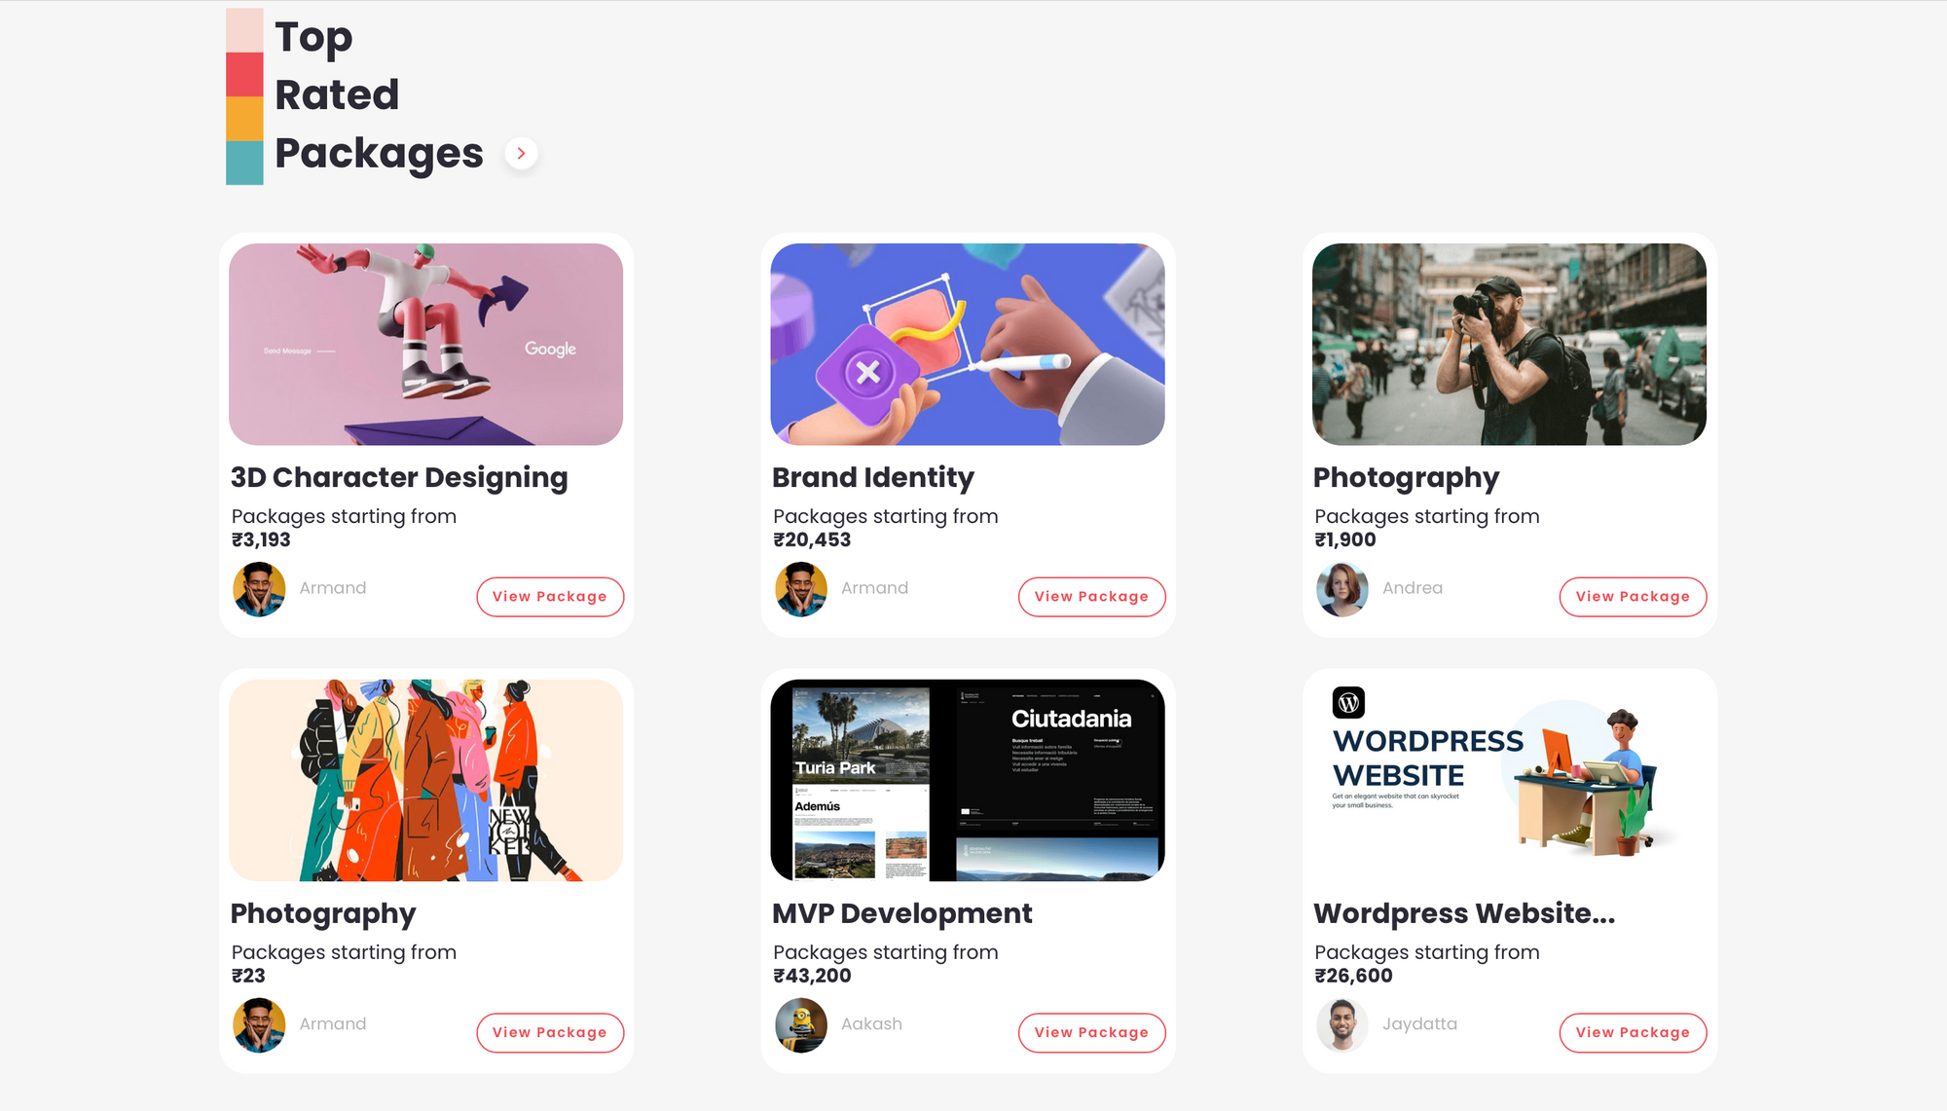The image size is (1947, 1111).
Task: Open the Ciutadania website preview thumbnail
Action: [x=968, y=781]
